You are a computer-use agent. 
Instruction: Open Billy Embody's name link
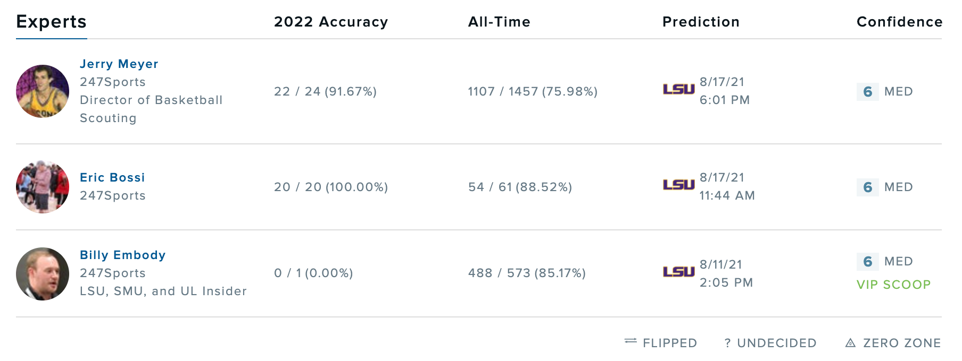[122, 255]
